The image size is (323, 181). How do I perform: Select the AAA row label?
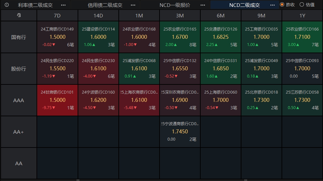coord(18,101)
